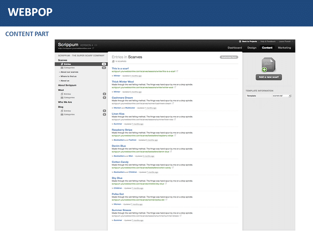Open Where to find us page
Image resolution: width=313 pixels, height=234 pixels.
point(69,77)
